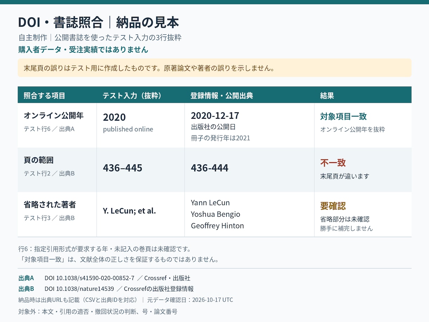Select the subtitle starting '自主制作'

point(100,38)
